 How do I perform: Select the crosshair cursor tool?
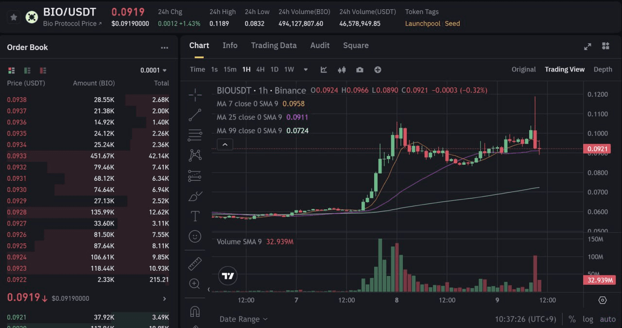tap(195, 95)
